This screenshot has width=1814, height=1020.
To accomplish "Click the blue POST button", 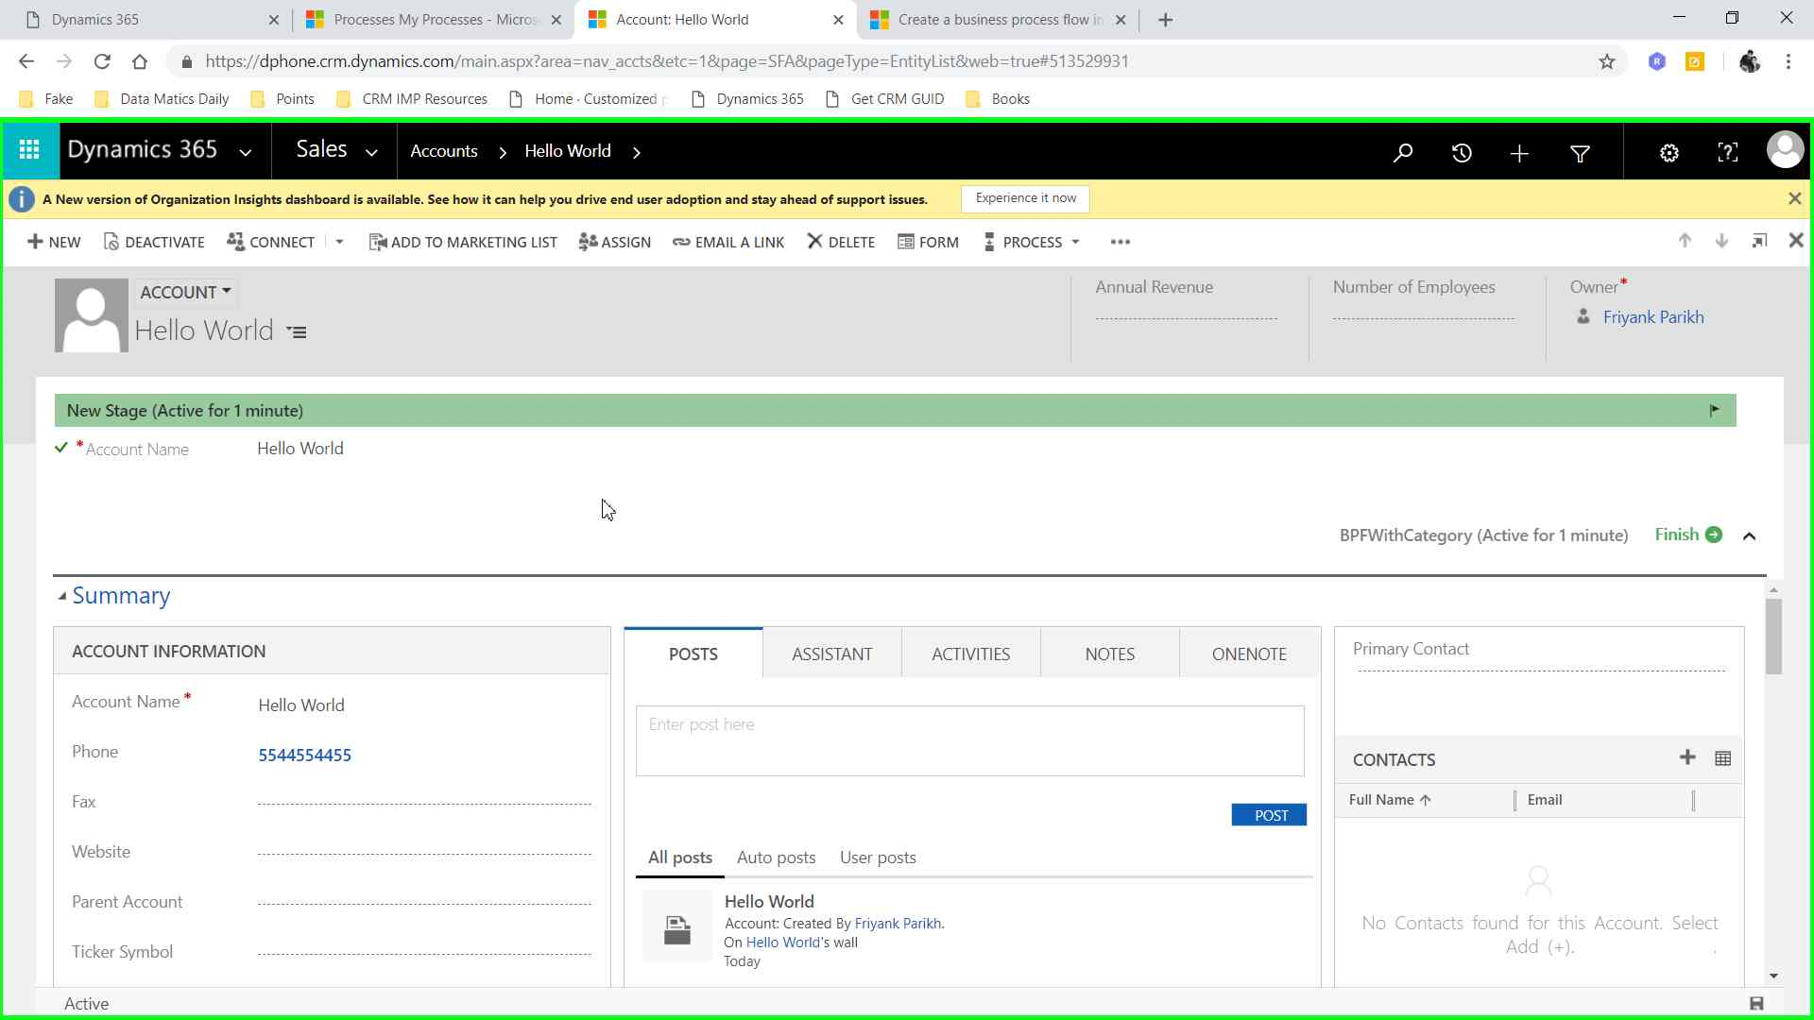I will tap(1269, 815).
